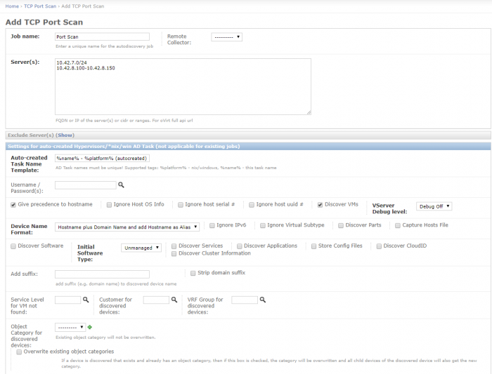Enable Ignore host uuid # checkbox
Image resolution: width=492 pixels, height=374 pixels.
pyautogui.click(x=252, y=205)
